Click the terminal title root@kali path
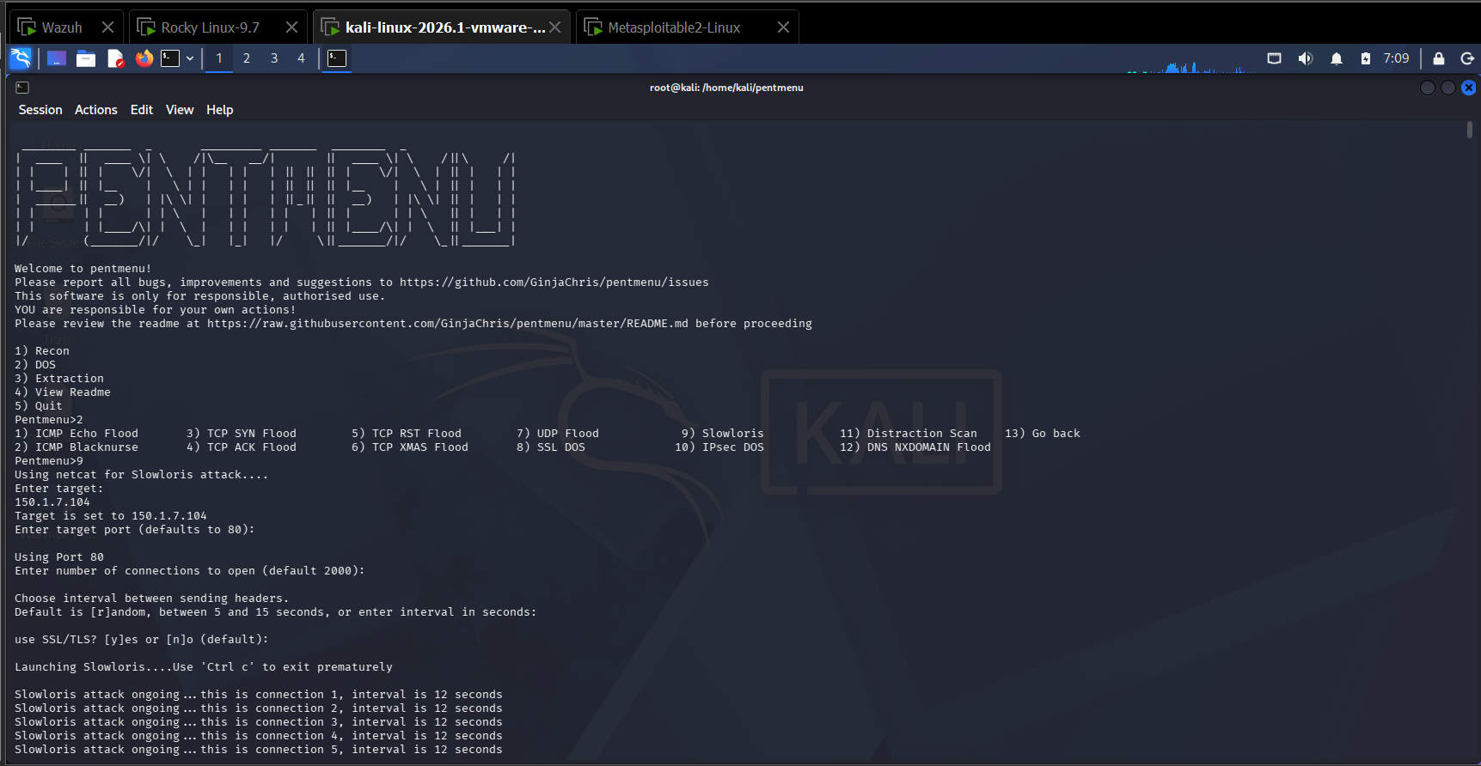Image resolution: width=1481 pixels, height=766 pixels. click(726, 88)
